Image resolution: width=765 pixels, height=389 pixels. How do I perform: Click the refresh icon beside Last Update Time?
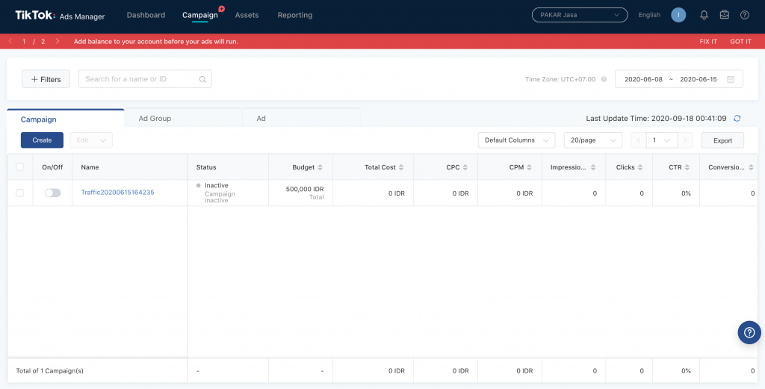[x=737, y=119]
